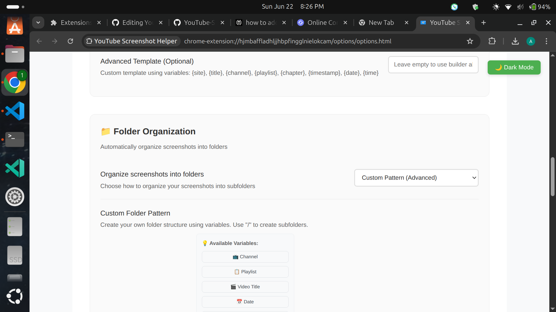The width and height of the screenshot is (556, 312).
Task: Click the Chrome profile avatar
Action: 531,41
